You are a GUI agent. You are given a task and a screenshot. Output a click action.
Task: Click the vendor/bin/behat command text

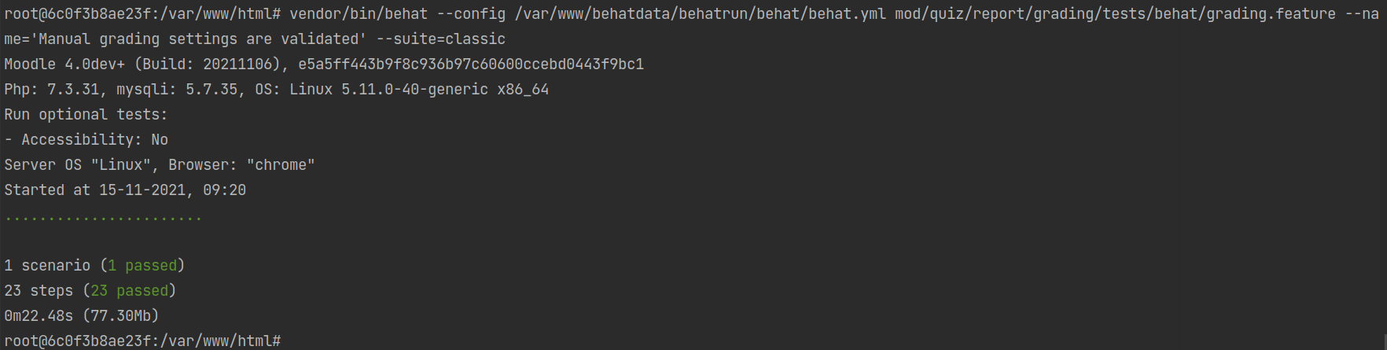[x=358, y=13]
